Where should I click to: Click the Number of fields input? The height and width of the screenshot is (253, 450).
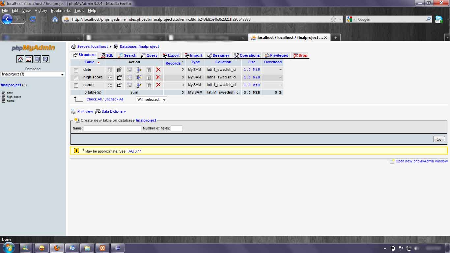coord(177,128)
